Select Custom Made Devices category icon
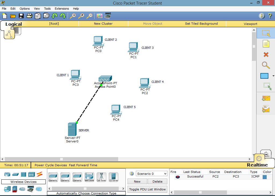The width and height of the screenshot is (275, 196). pyautogui.click(x=30, y=189)
